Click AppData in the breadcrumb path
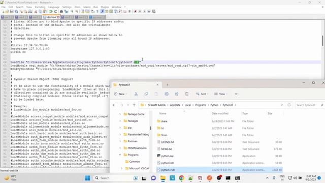The width and height of the screenshot is (325, 183). (175, 105)
